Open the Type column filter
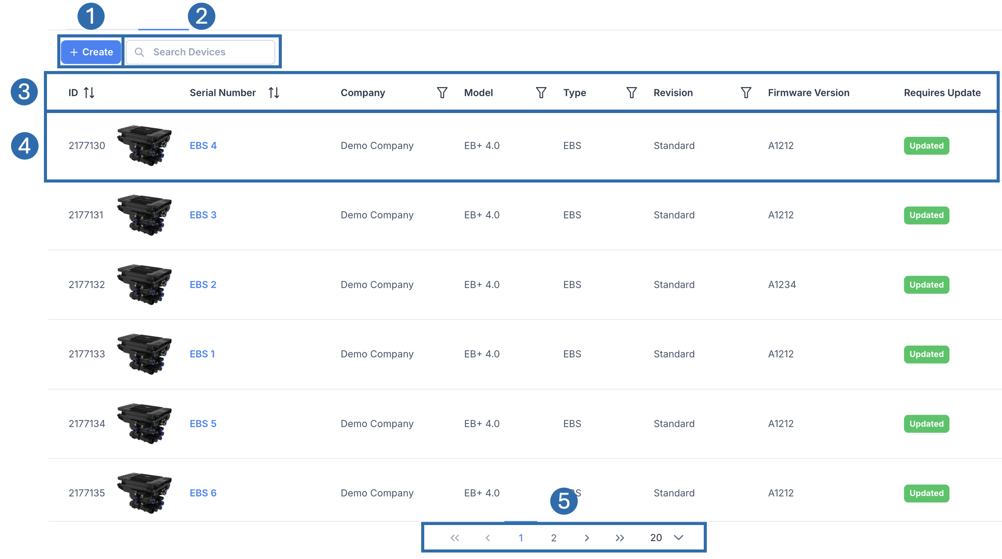1002x559 pixels. pos(631,92)
